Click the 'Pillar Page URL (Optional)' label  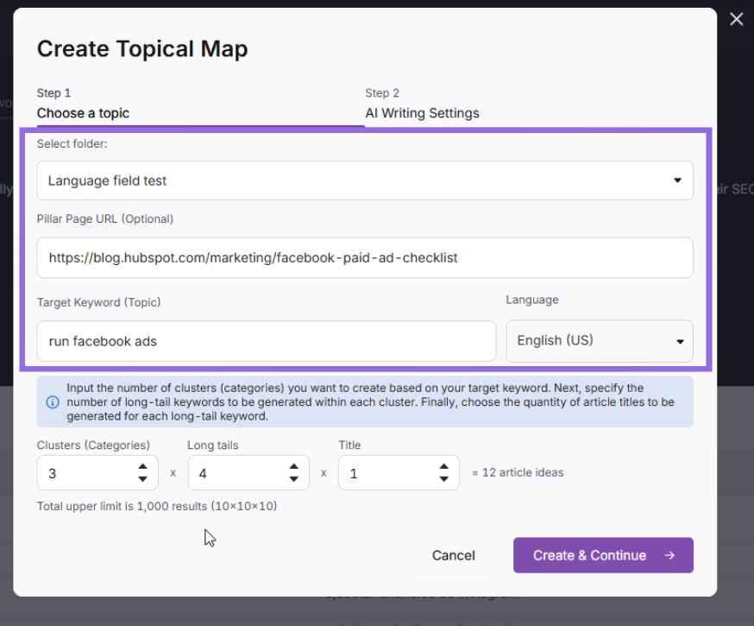click(105, 219)
